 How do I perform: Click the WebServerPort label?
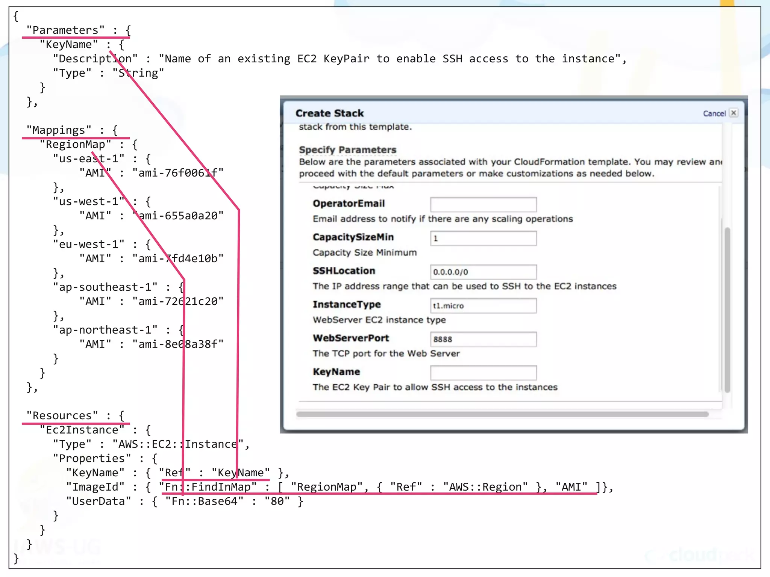(351, 338)
